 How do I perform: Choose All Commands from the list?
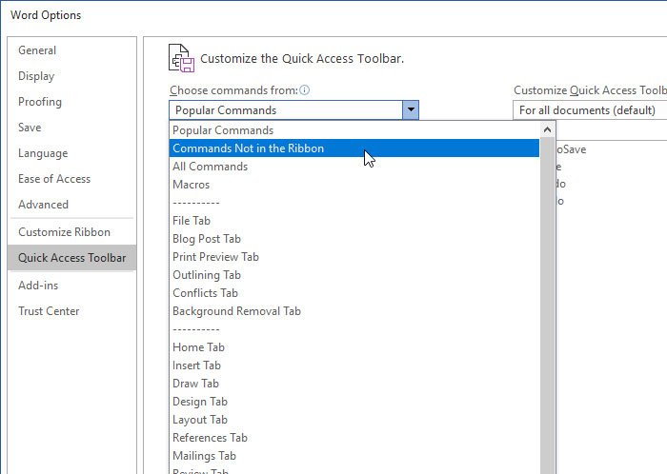[210, 167]
